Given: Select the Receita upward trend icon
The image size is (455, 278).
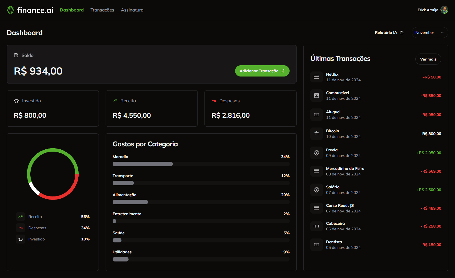Looking at the screenshot, I should coord(115,100).
